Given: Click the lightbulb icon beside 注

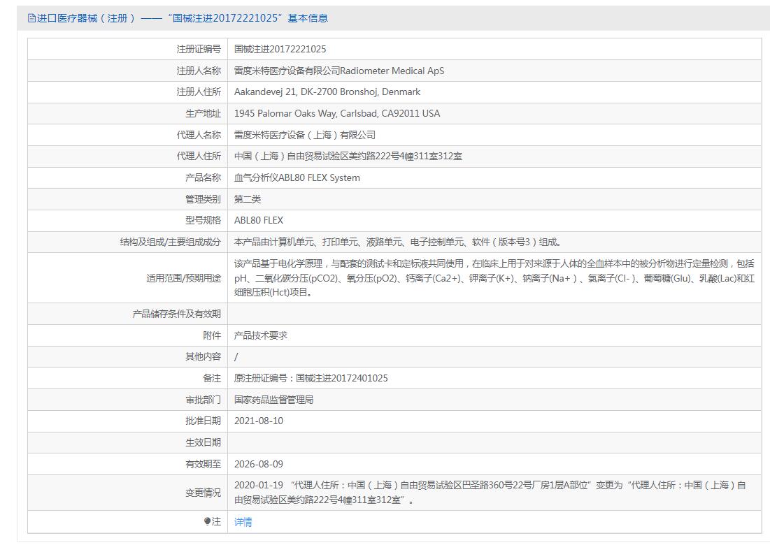Looking at the screenshot, I should tap(207, 521).
